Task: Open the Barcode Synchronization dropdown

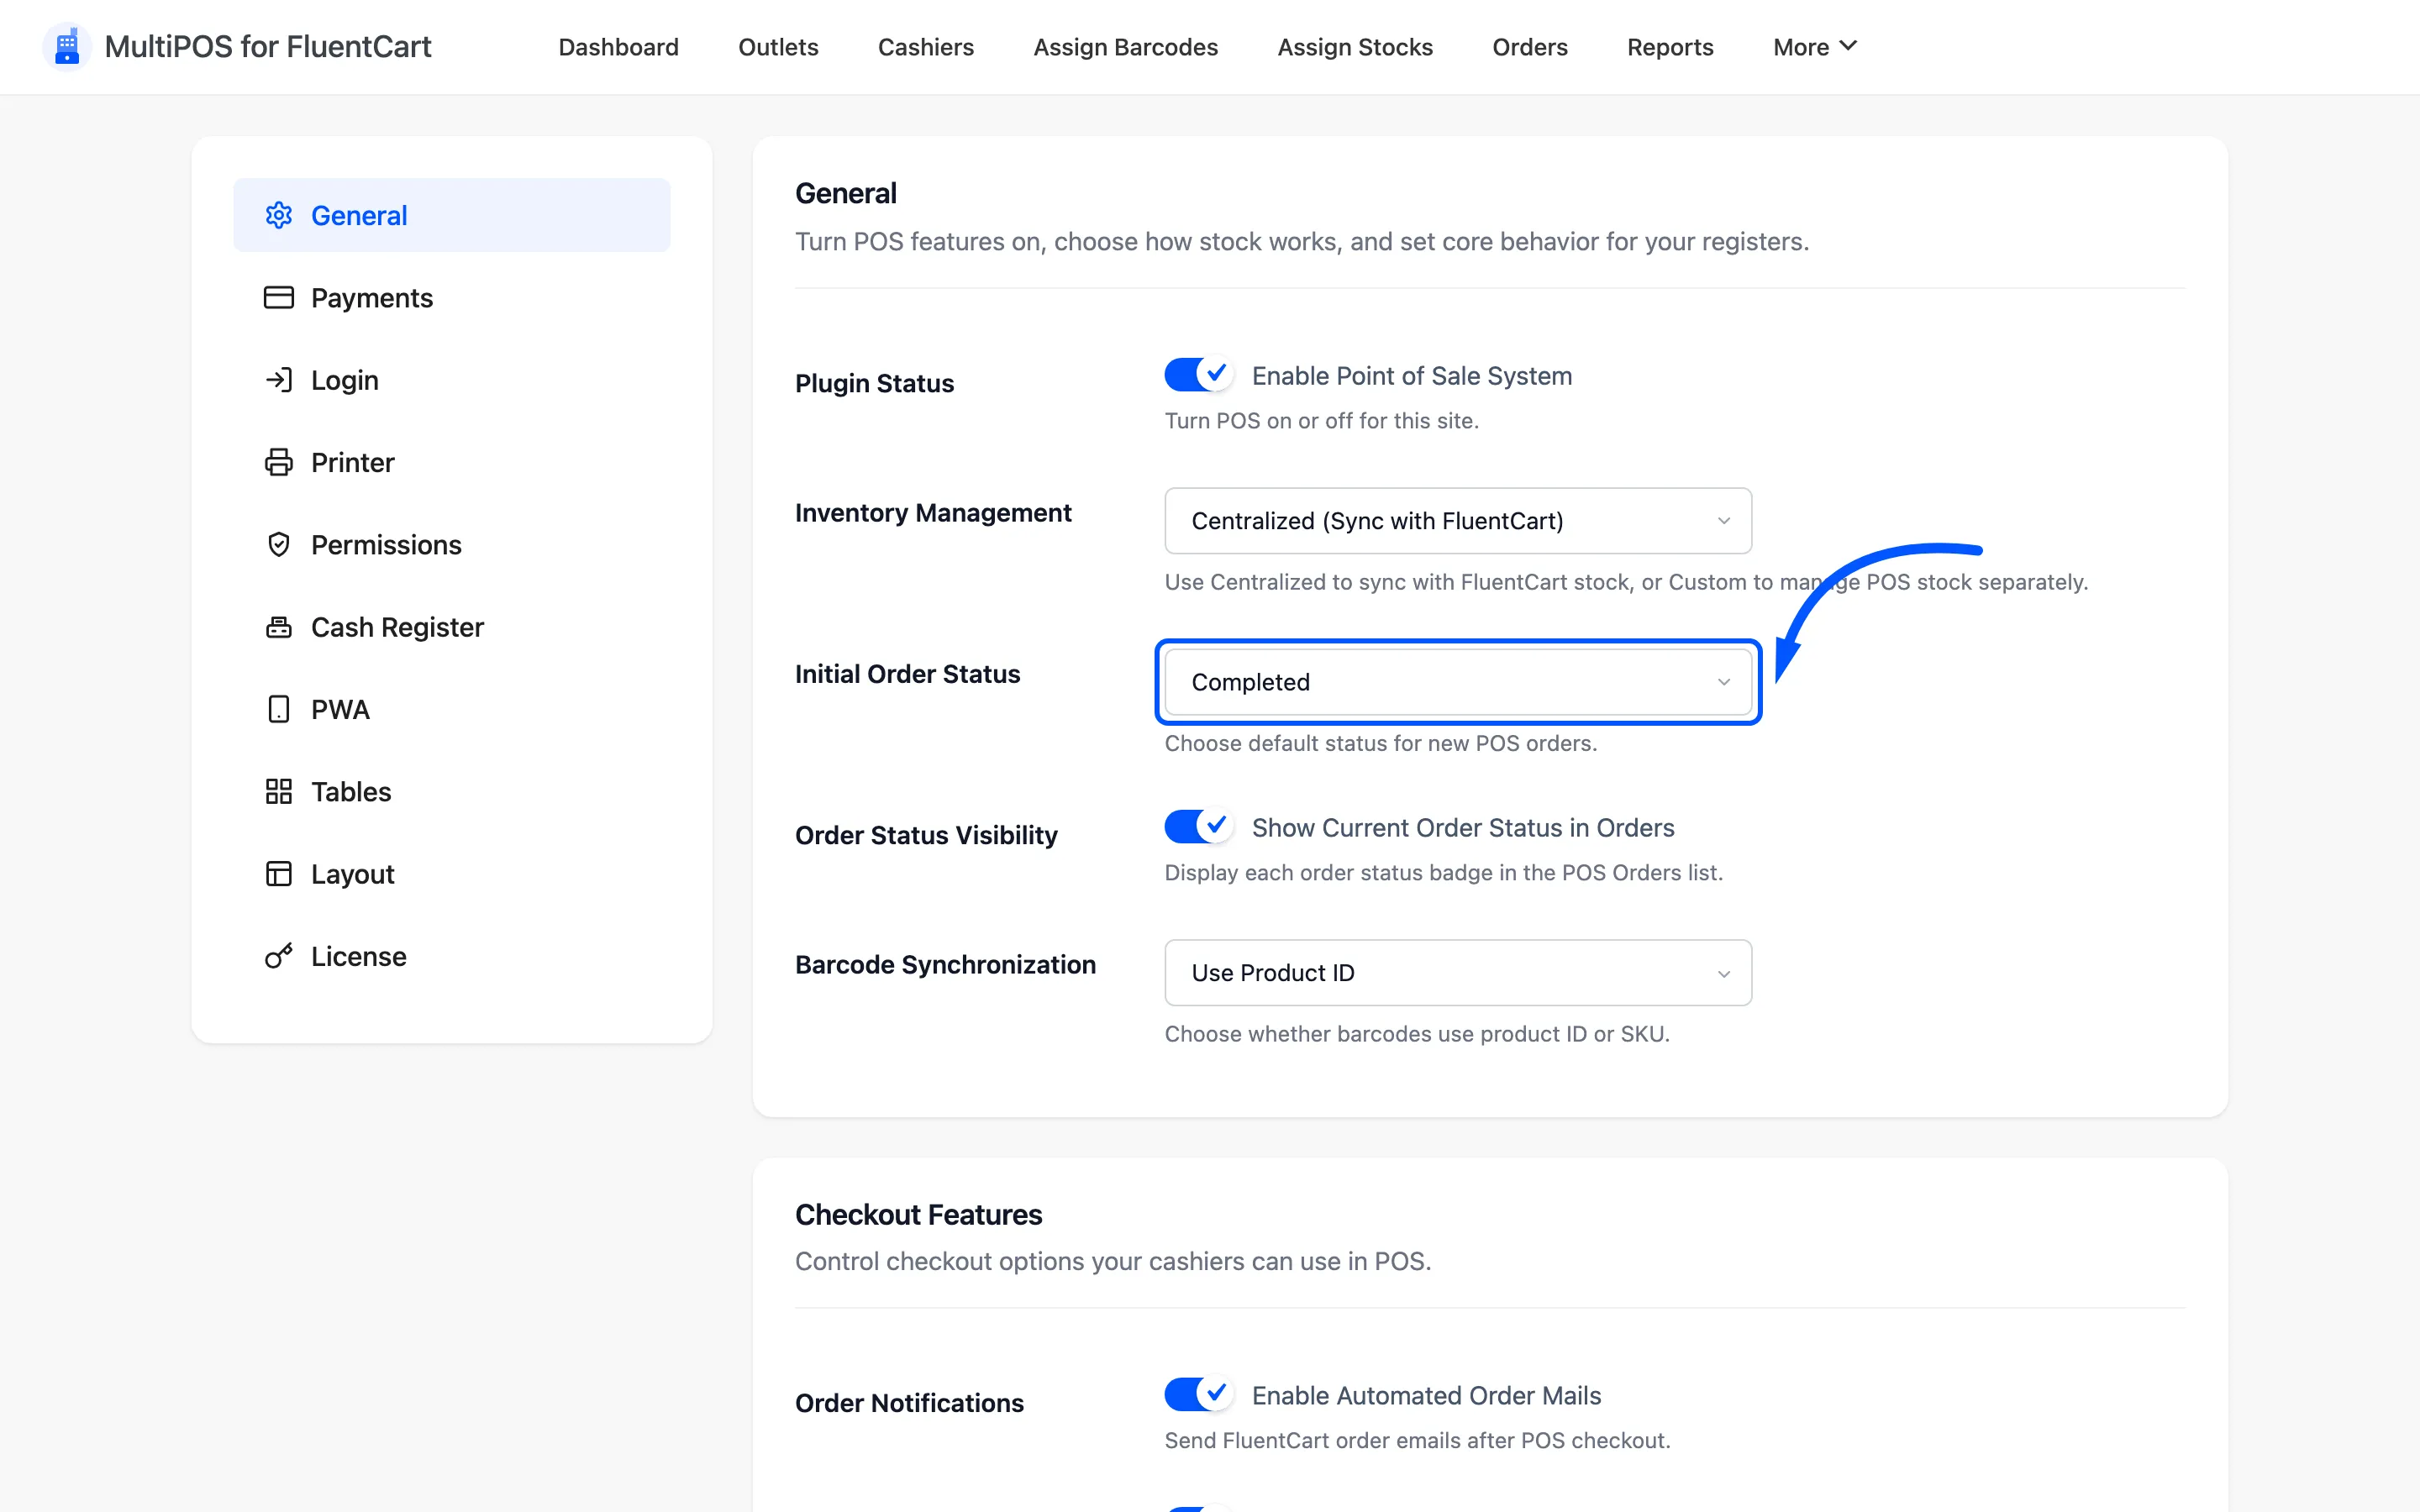Action: pyautogui.click(x=1458, y=973)
